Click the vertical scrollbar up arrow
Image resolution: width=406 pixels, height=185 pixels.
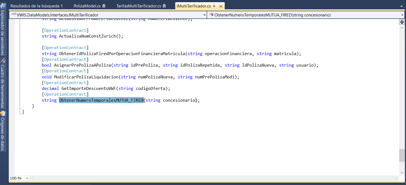(x=402, y=28)
